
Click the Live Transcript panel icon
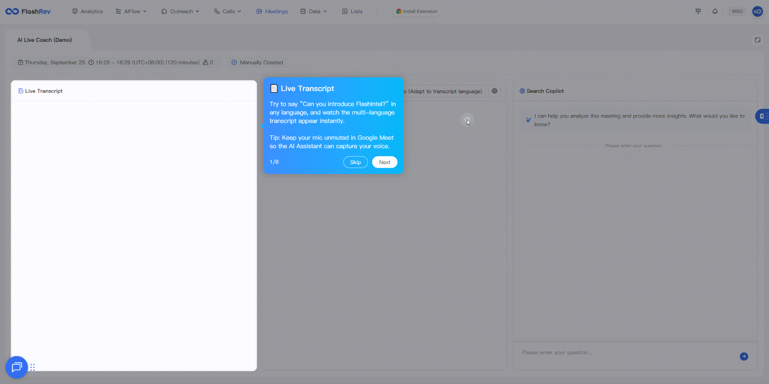click(21, 91)
